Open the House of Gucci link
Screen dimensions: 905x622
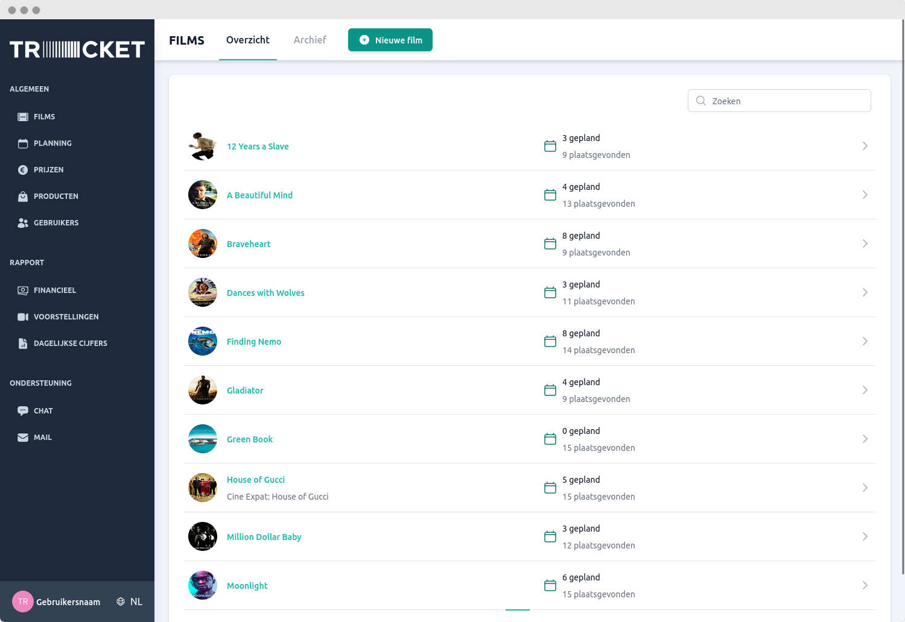coord(256,480)
